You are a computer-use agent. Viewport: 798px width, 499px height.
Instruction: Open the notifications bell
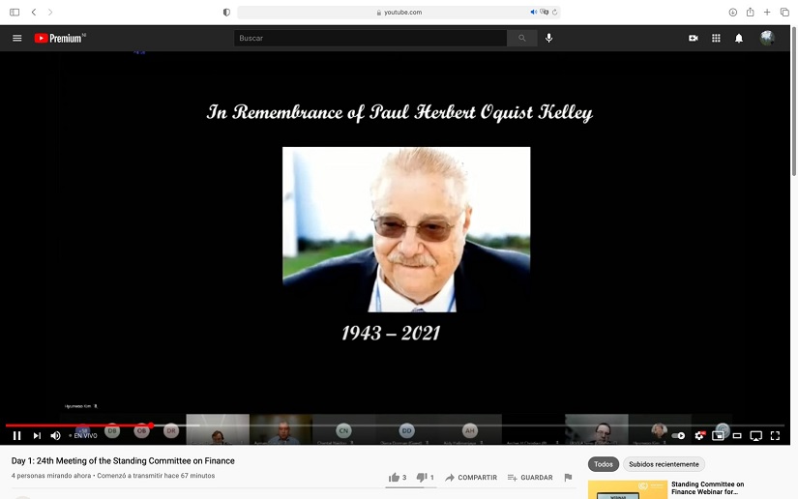(x=738, y=38)
